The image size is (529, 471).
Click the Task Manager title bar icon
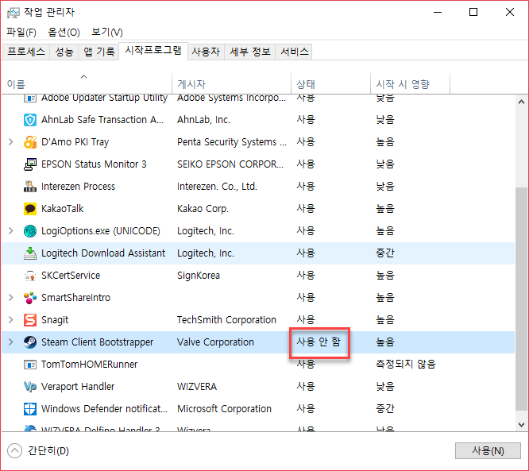tap(14, 13)
